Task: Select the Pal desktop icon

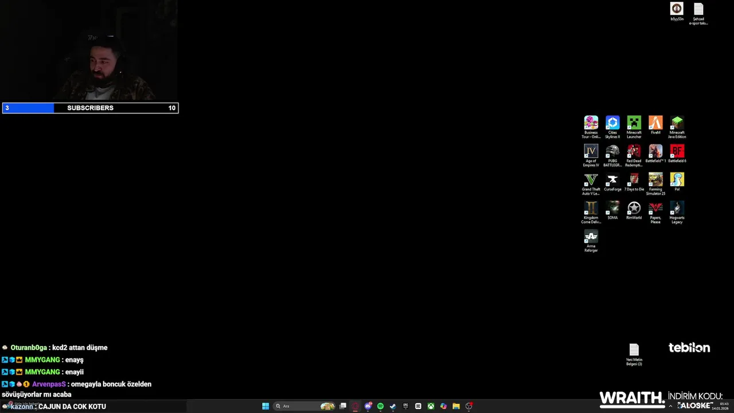Action: click(x=677, y=182)
